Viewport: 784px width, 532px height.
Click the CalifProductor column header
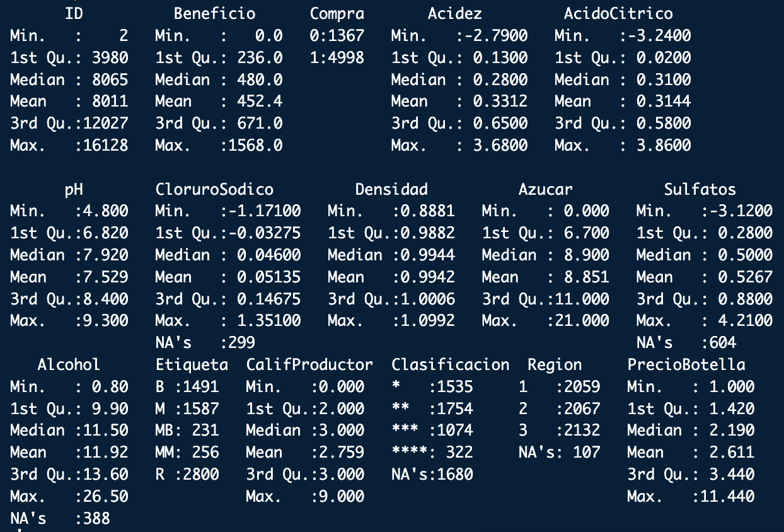click(309, 364)
